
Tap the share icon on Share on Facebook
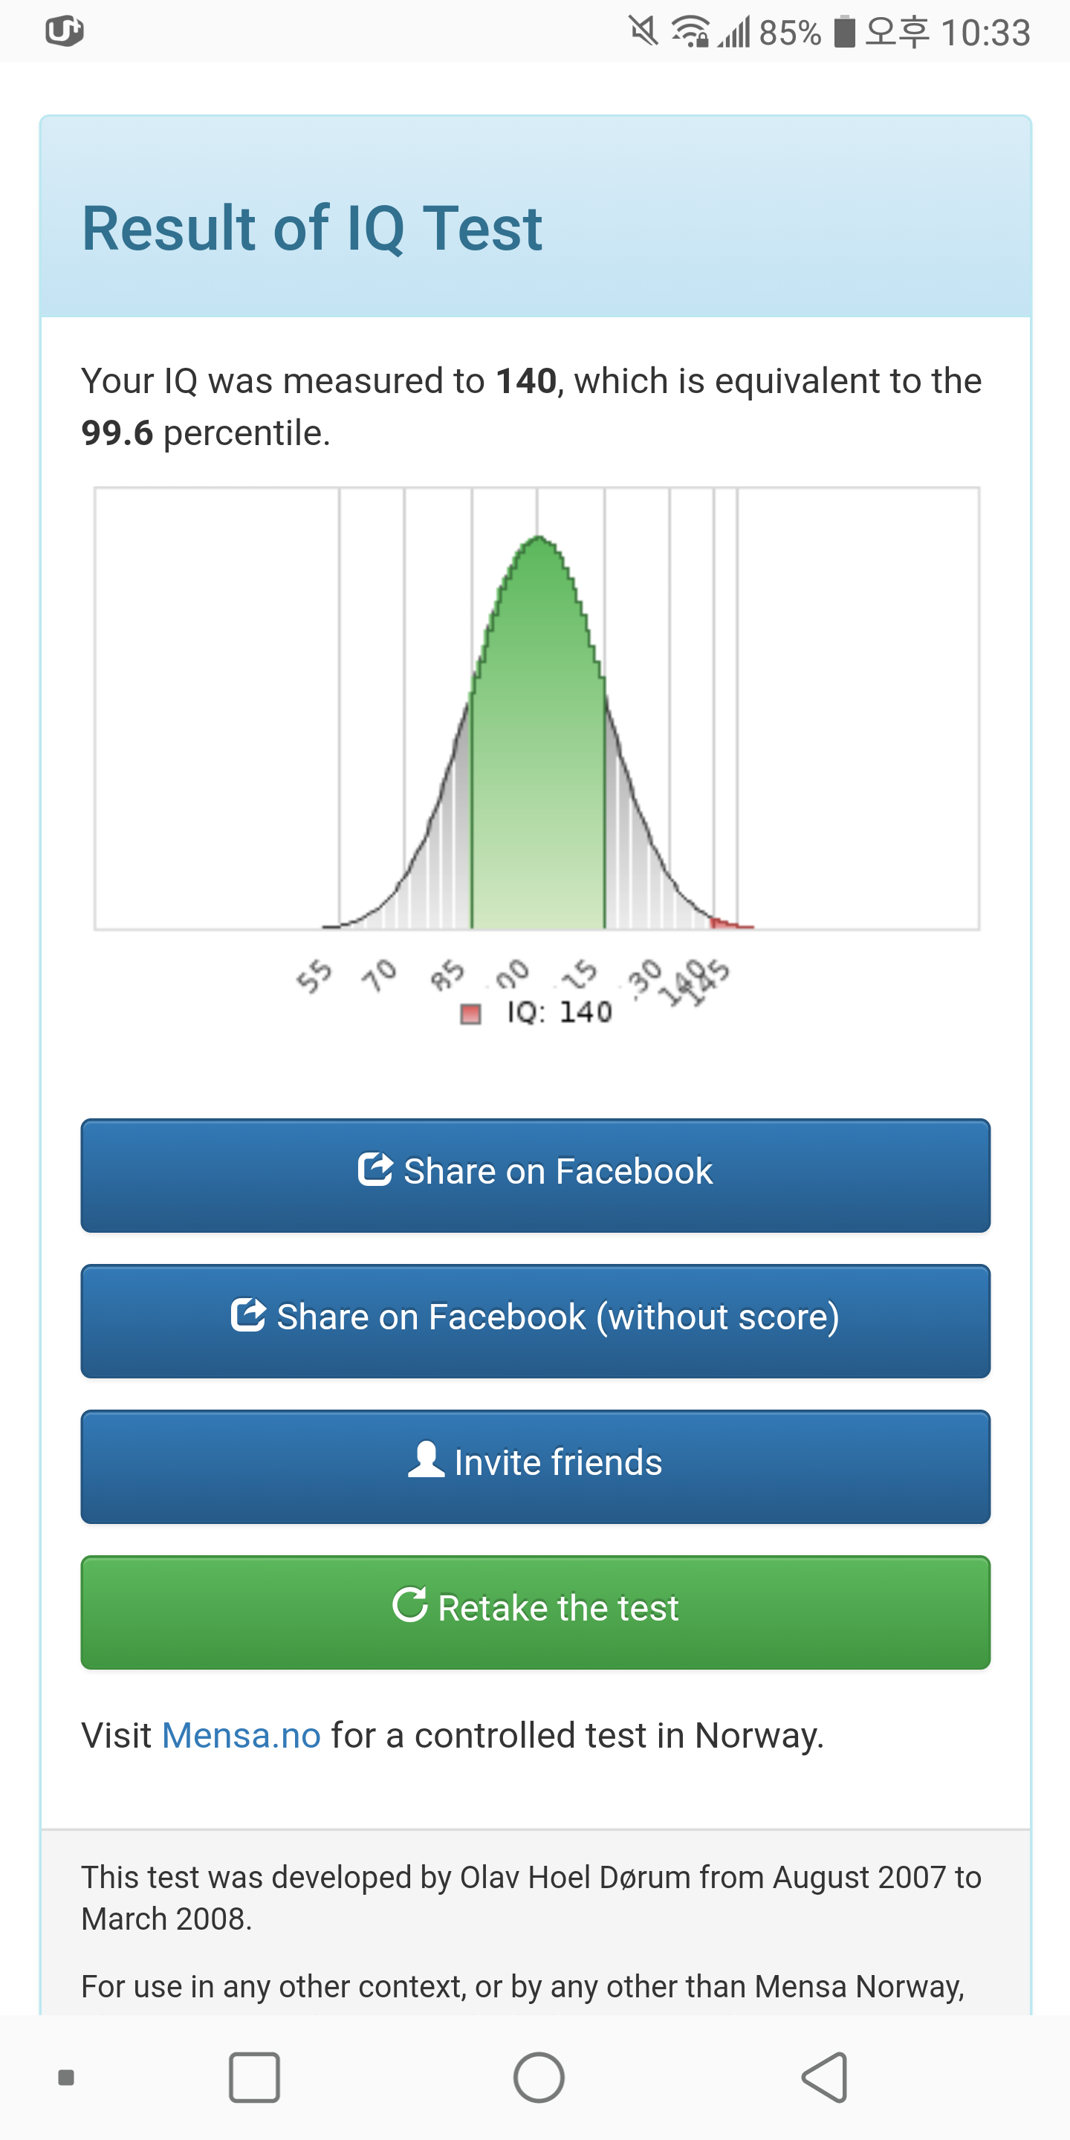(x=374, y=1169)
